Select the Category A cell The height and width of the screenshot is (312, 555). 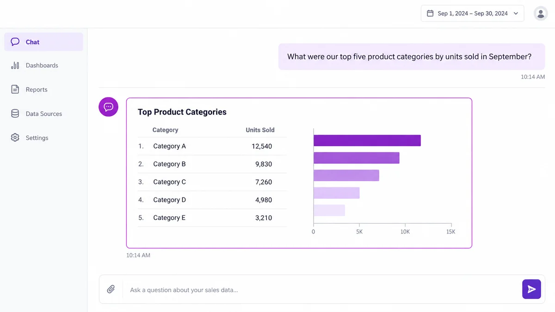point(169,146)
